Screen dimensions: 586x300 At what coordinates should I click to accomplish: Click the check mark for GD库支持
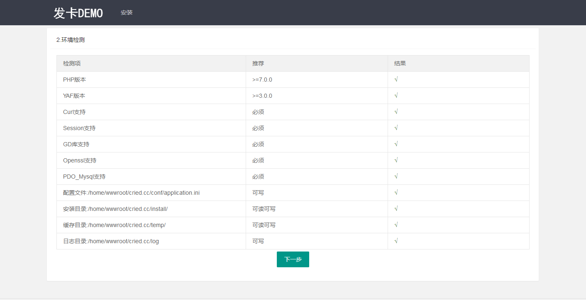click(396, 144)
